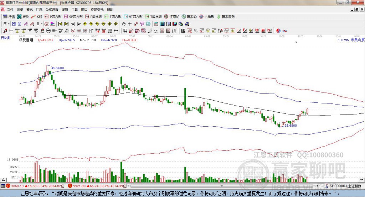Screen dimensions: 365x197
Task: Click the 日K线 chart label
Action: coord(5,38)
